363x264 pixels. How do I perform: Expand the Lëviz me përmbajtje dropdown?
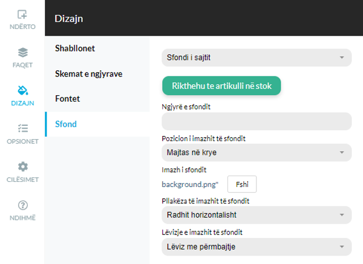[x=256, y=247]
